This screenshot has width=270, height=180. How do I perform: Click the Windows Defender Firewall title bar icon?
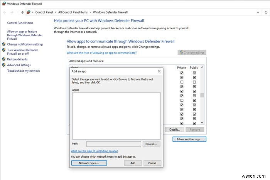[x=4, y=3]
